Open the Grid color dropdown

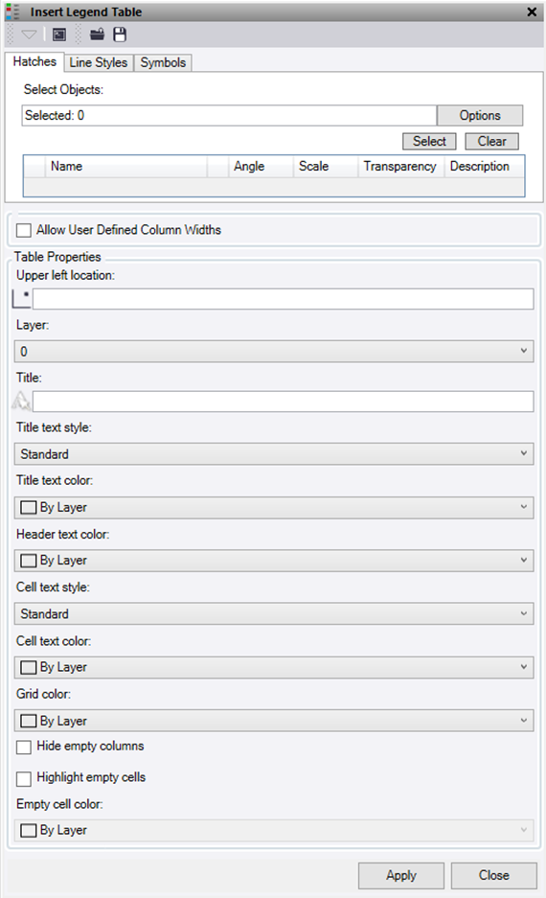tap(274, 721)
